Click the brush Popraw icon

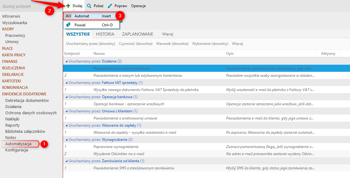click(x=110, y=6)
